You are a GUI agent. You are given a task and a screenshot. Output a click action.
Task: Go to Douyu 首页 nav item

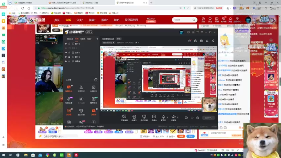pyautogui.click(x=57, y=20)
